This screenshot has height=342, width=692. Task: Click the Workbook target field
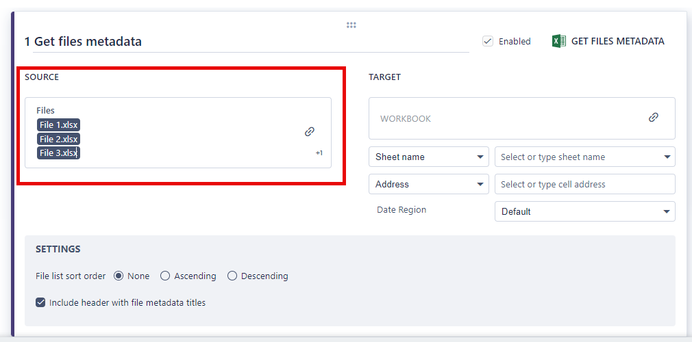pos(507,118)
